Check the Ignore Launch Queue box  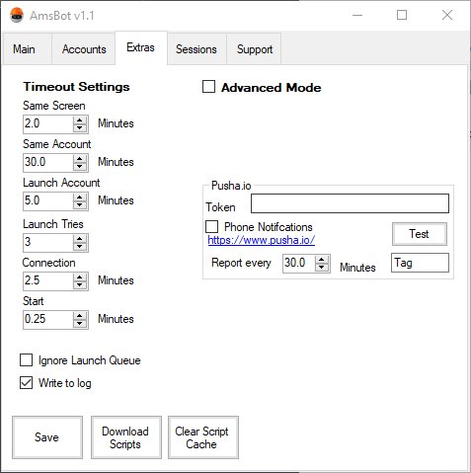tap(26, 359)
